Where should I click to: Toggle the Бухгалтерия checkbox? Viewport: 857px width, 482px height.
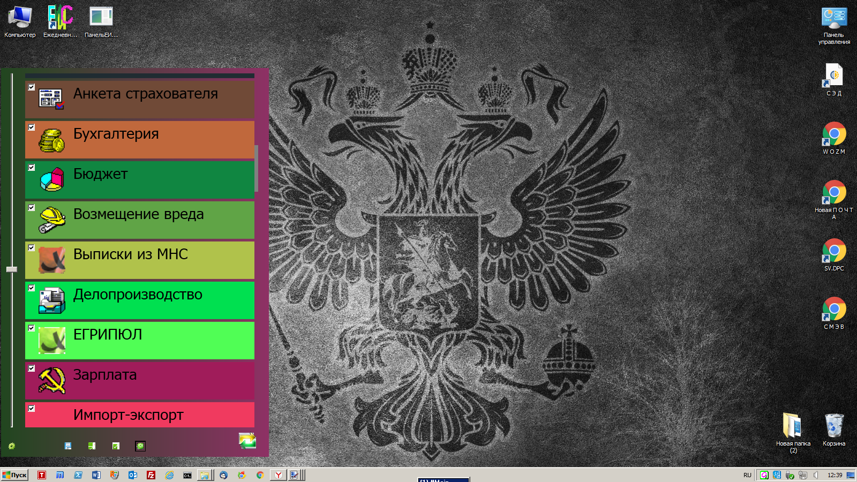pos(32,127)
